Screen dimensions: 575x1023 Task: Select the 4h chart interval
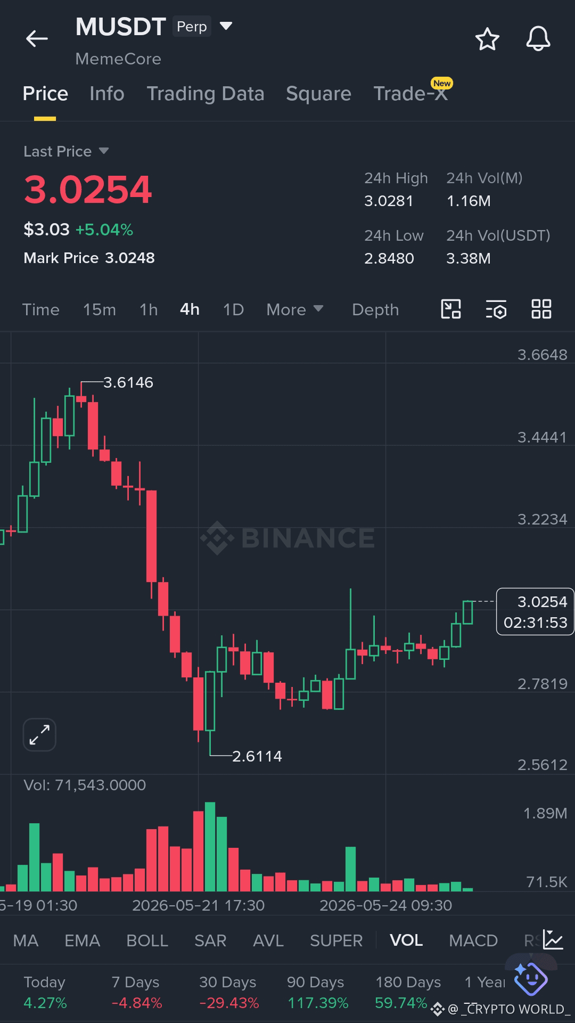190,309
